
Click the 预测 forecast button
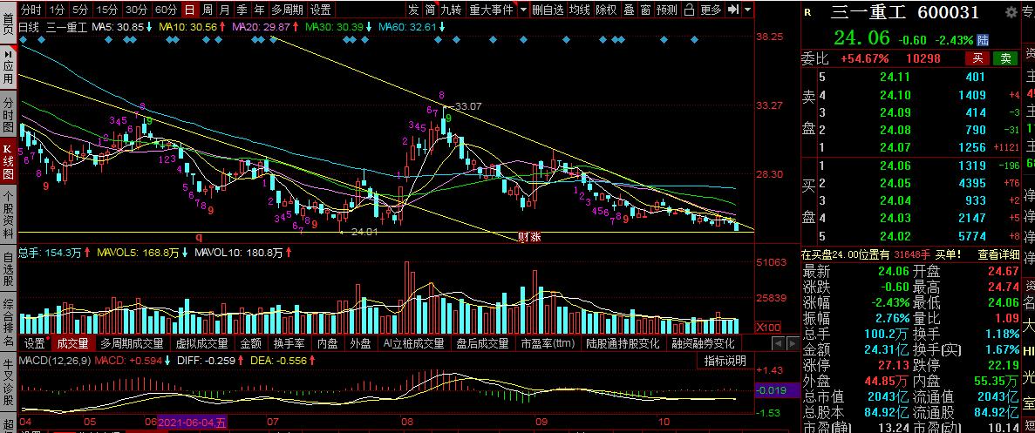tap(667, 10)
